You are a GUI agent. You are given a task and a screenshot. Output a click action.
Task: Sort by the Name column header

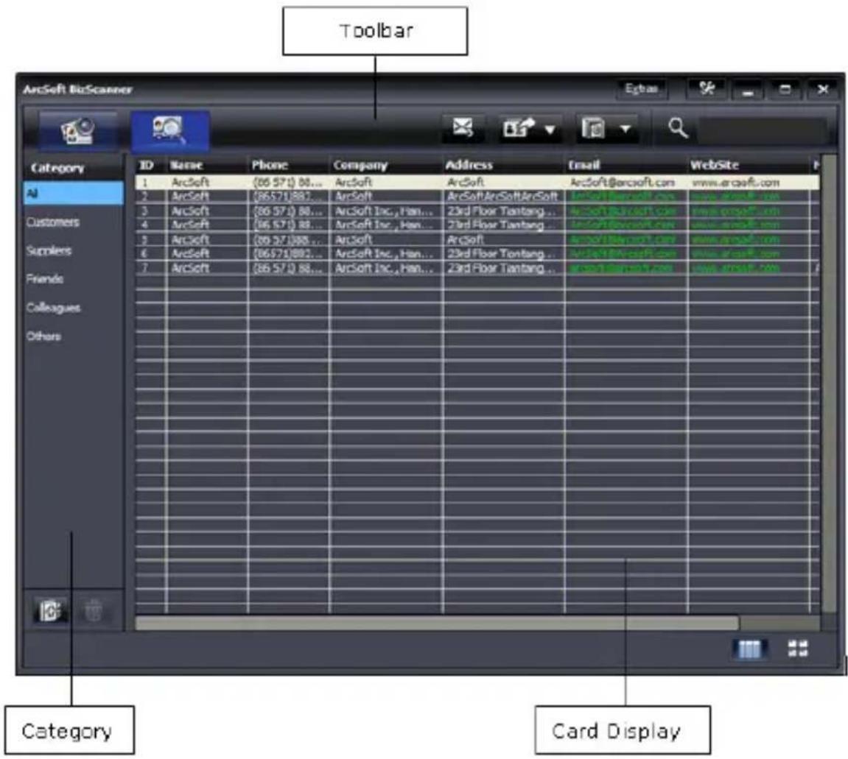point(207,166)
